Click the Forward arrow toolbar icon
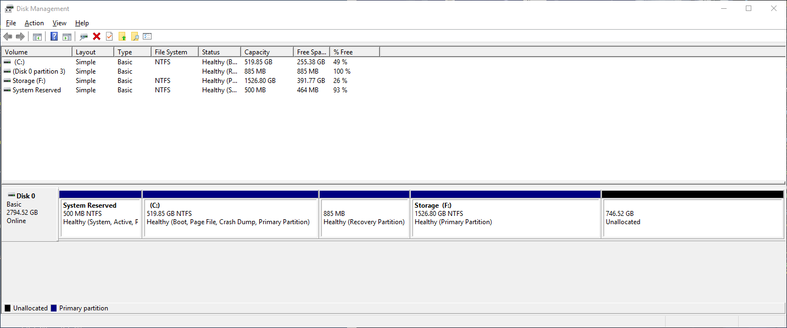The width and height of the screenshot is (787, 328). point(20,37)
